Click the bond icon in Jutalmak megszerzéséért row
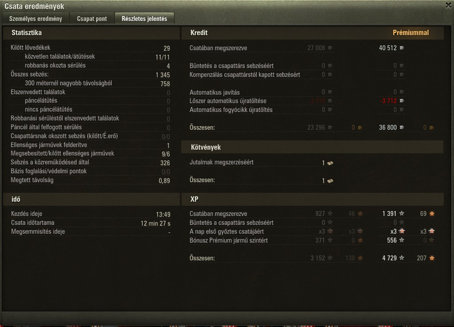This screenshot has height=327, width=454. coord(330,163)
